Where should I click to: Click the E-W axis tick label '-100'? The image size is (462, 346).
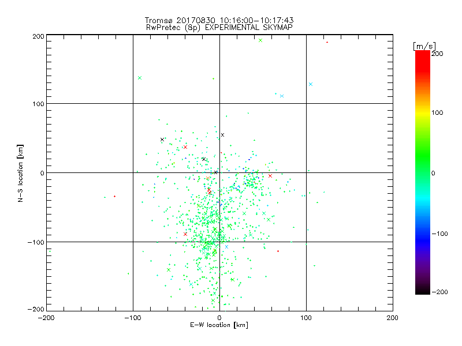point(133,318)
